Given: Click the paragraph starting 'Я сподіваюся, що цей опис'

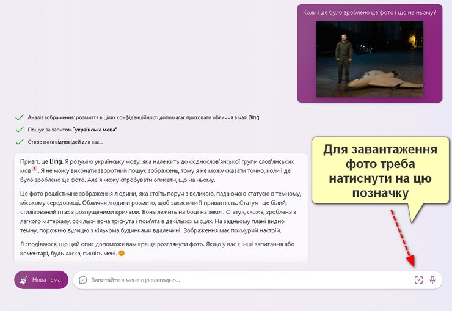Looking at the screenshot, I should (157, 249).
